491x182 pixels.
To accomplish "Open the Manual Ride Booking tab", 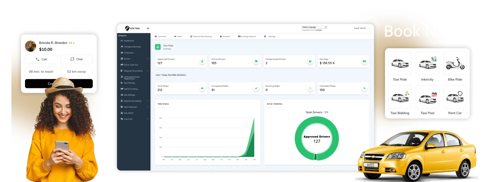I will click(x=201, y=36).
